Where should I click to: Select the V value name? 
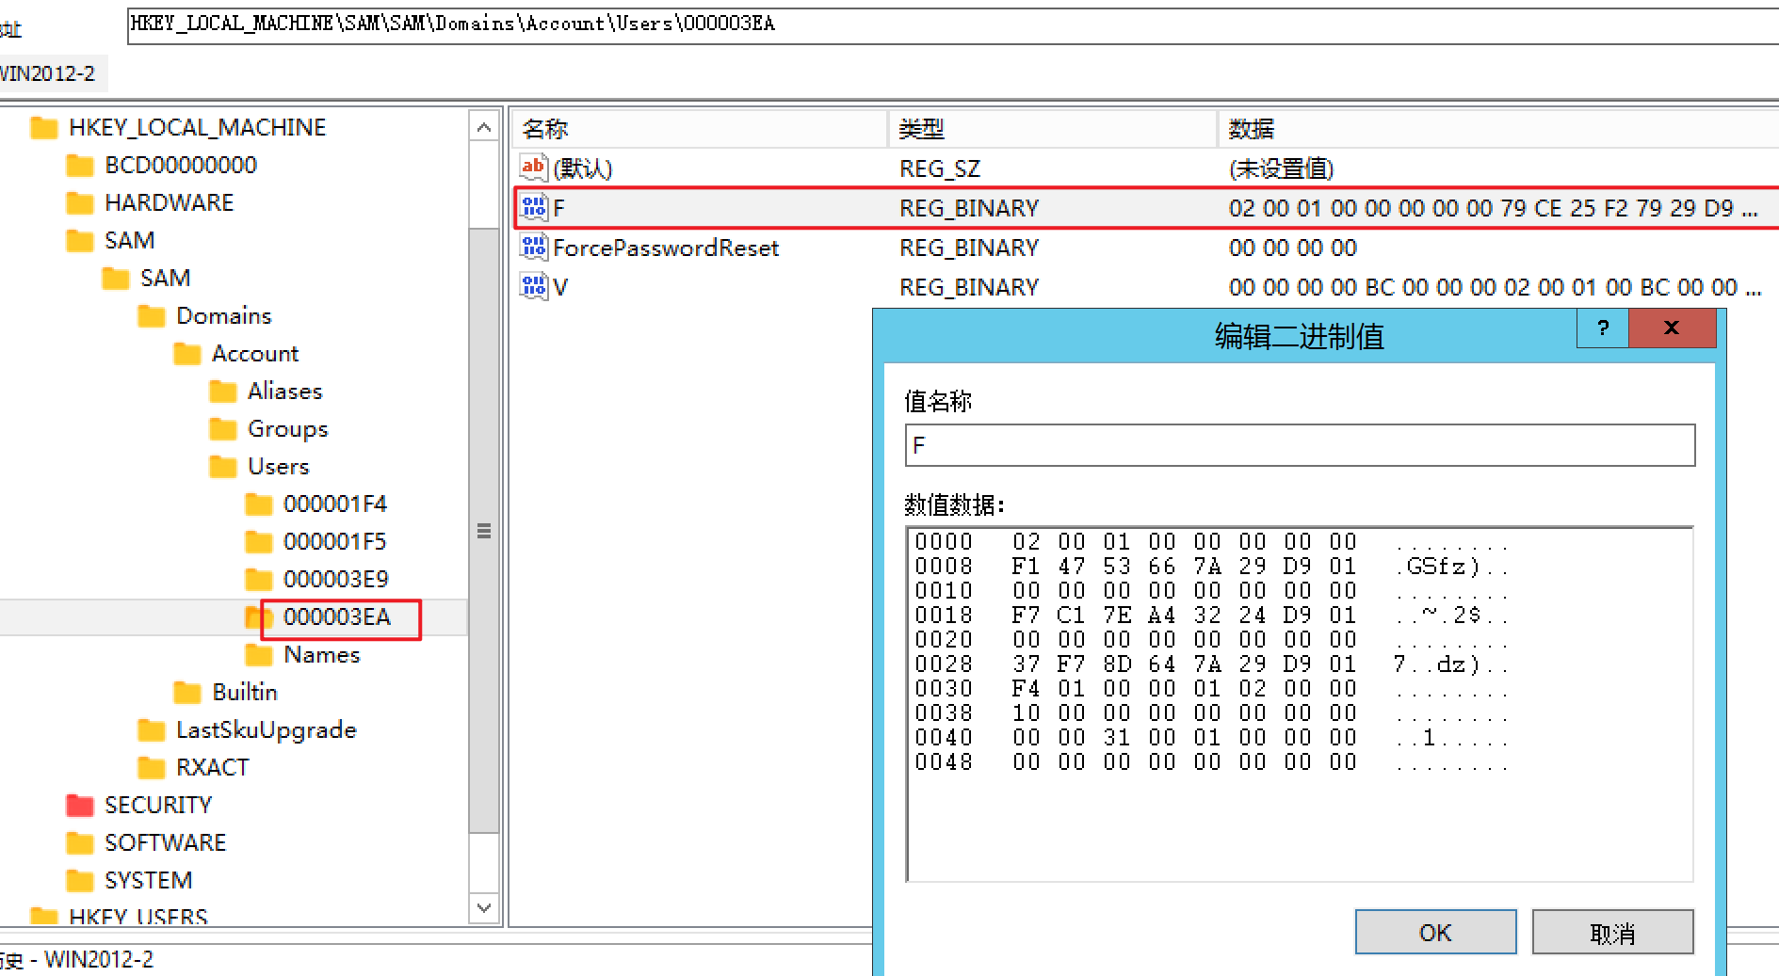(x=560, y=287)
